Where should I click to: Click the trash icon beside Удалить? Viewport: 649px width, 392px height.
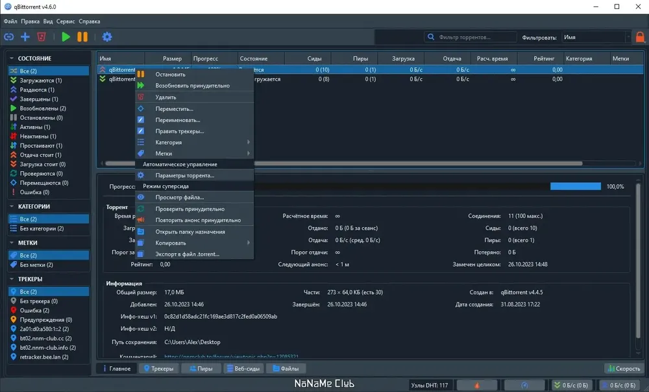click(x=141, y=97)
